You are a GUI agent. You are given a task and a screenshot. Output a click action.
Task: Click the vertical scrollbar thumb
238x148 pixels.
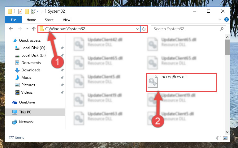click(227, 47)
